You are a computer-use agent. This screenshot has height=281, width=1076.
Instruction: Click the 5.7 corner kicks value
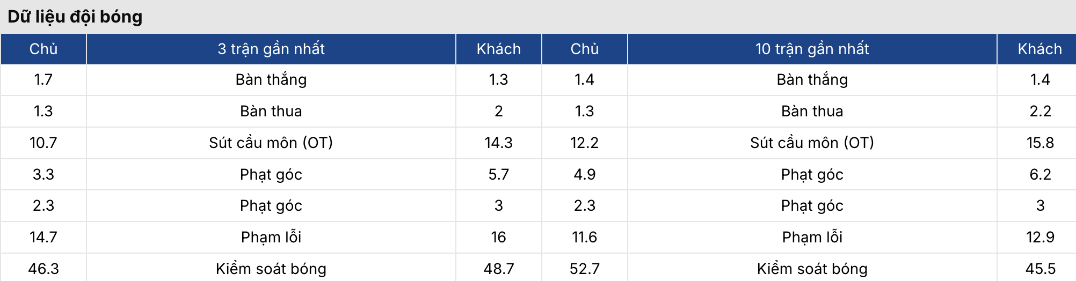coord(498,174)
